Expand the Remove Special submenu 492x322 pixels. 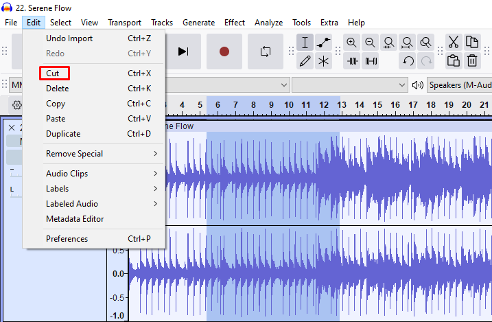tap(94, 154)
